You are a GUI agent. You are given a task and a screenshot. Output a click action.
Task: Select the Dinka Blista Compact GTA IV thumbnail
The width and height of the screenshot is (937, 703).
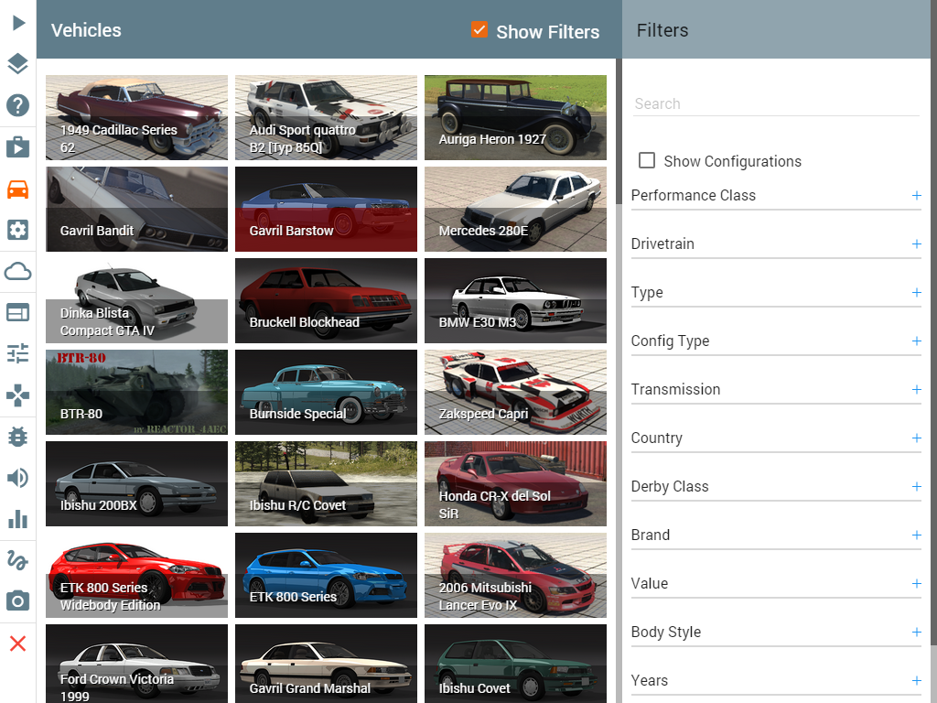coord(137,300)
